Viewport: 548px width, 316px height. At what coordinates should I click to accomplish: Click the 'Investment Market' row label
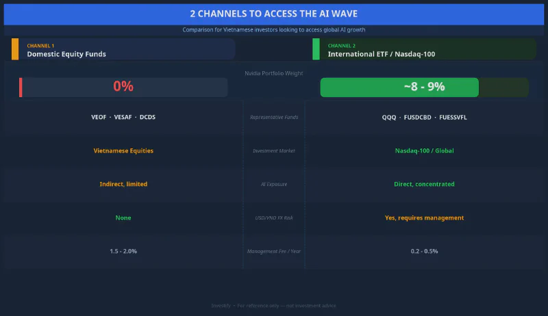274,150
